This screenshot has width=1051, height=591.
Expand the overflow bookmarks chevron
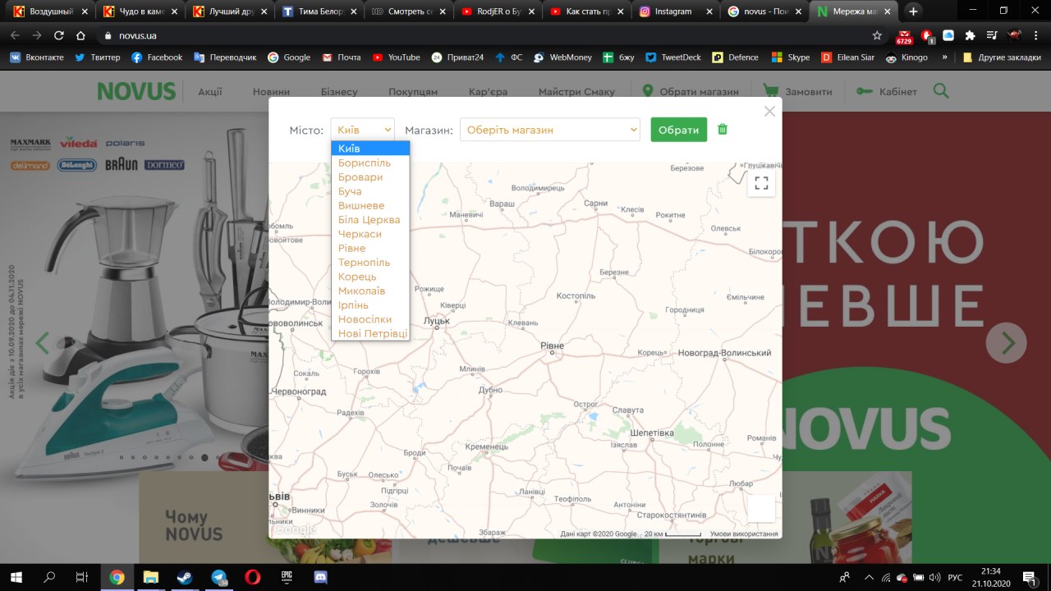tap(944, 57)
